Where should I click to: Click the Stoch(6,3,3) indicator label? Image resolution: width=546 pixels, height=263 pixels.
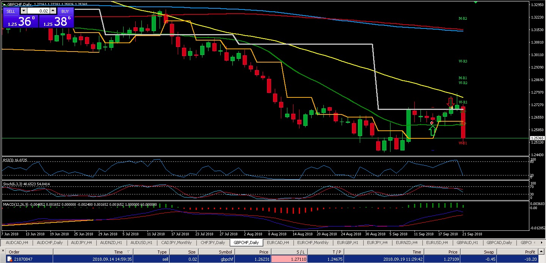click(27, 184)
